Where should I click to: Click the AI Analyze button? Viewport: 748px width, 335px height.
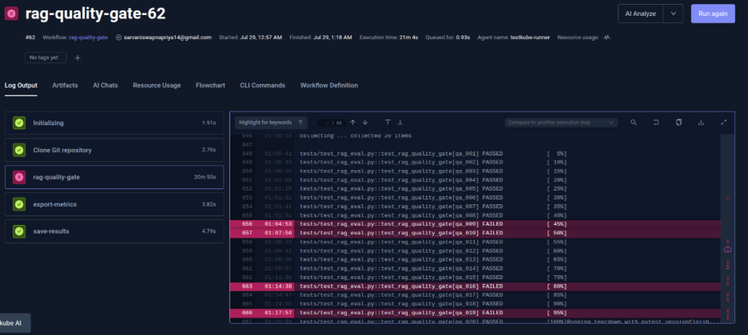[x=641, y=14]
